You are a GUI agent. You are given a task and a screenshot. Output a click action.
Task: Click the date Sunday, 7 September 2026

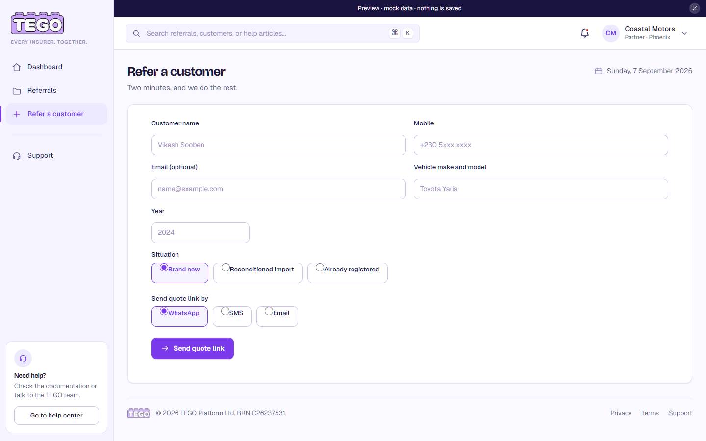650,71
